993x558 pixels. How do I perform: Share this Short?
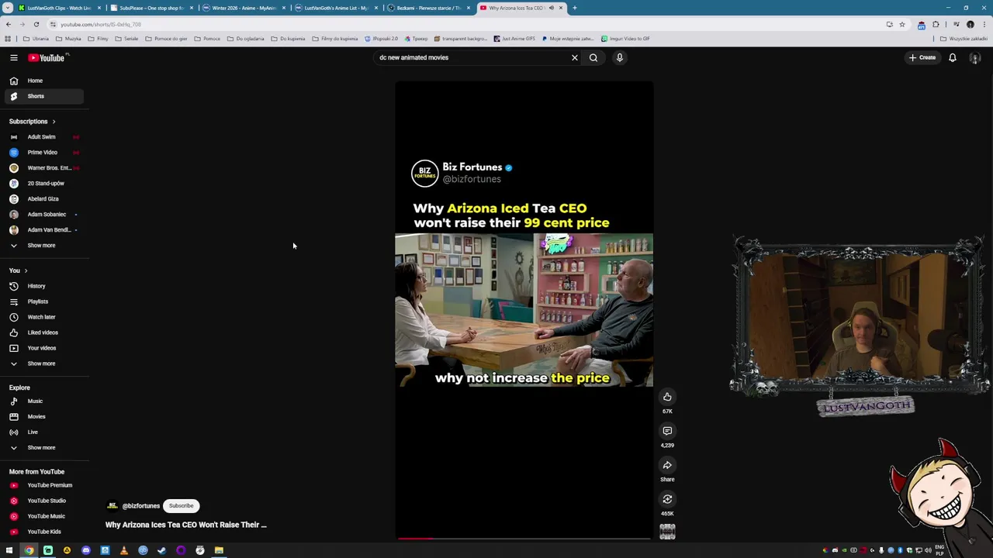coord(667,465)
